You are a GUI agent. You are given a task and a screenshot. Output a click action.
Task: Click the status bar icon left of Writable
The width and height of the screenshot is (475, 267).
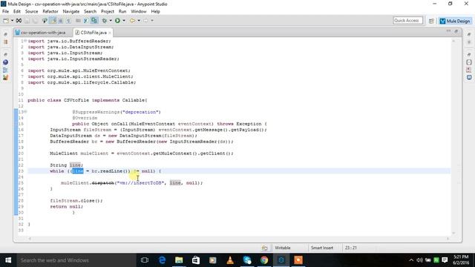pyautogui.click(x=264, y=248)
